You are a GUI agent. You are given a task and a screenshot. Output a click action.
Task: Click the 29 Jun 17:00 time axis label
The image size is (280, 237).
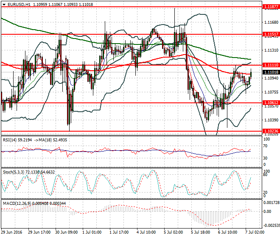pos(39,232)
